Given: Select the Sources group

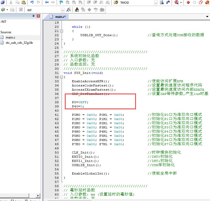Looking at the screenshot, I should click(x=6, y=32).
